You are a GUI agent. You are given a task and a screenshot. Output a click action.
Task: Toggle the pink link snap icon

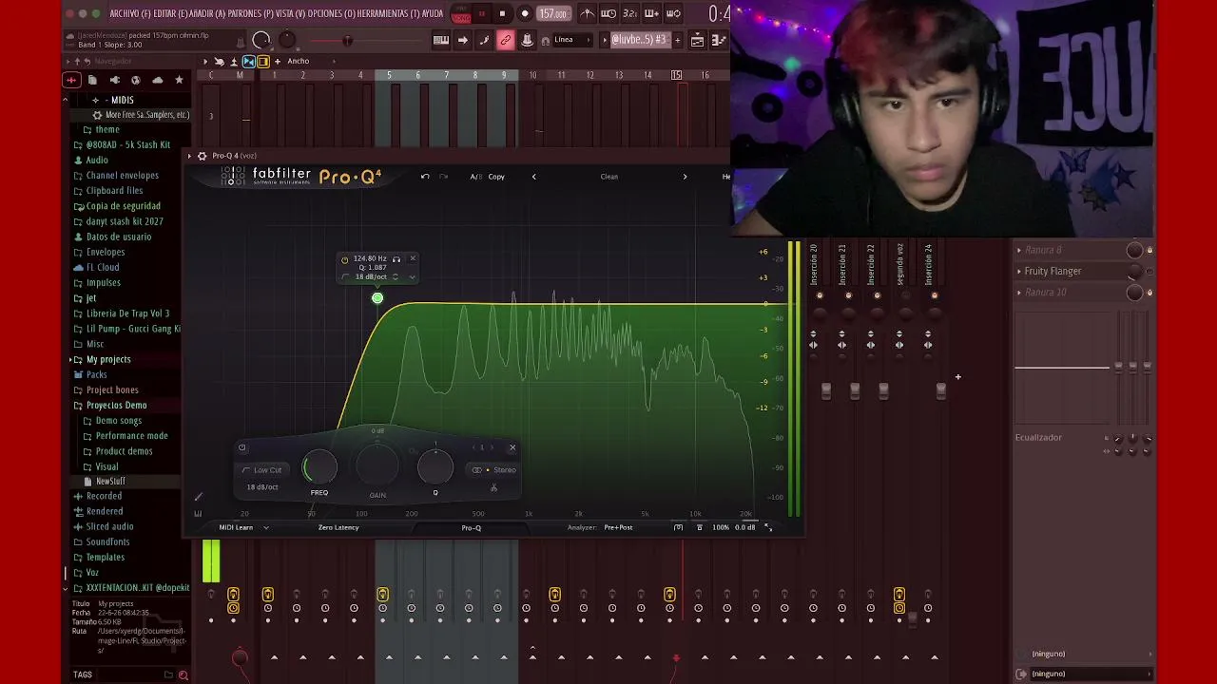coord(505,40)
